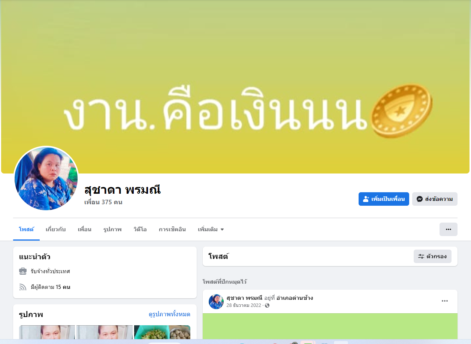Open the three-dots profile options menu
Image resolution: width=471 pixels, height=344 pixels.
tap(448, 229)
